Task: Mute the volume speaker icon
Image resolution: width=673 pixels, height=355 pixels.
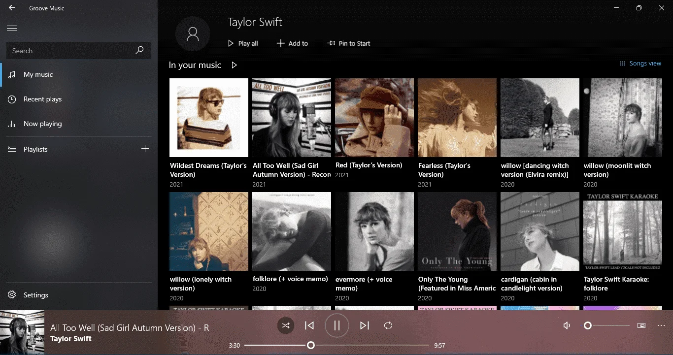Action: tap(567, 325)
